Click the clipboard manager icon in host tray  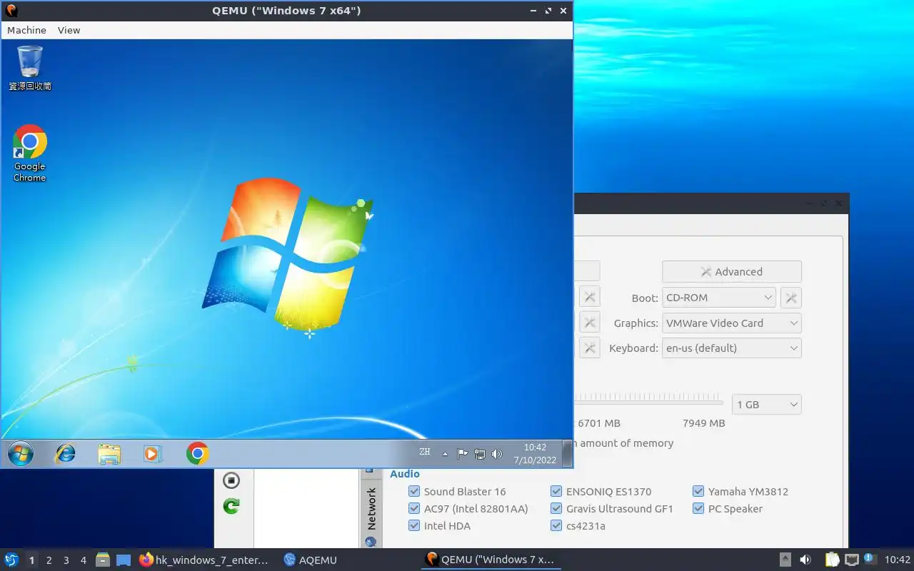833,560
